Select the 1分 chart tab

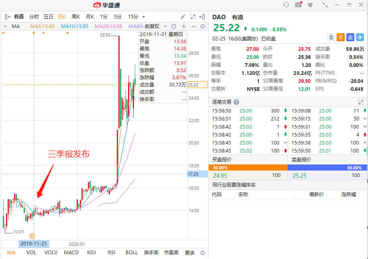pos(104,17)
